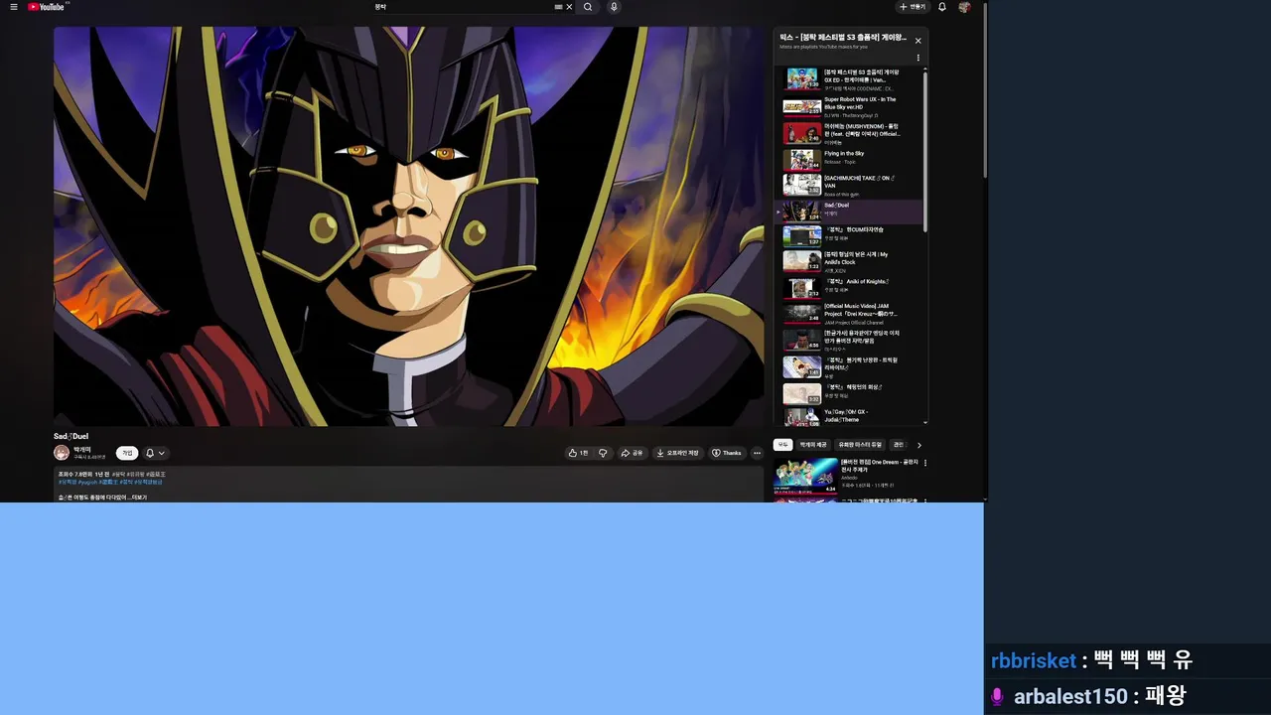Like the video with thumbs up
1271x715 pixels.
pos(578,453)
